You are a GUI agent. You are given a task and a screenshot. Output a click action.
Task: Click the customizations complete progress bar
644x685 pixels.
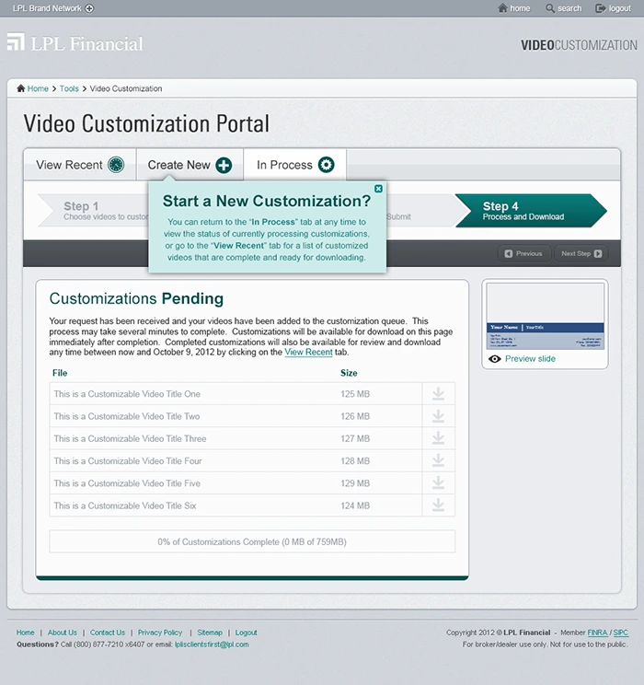[252, 541]
